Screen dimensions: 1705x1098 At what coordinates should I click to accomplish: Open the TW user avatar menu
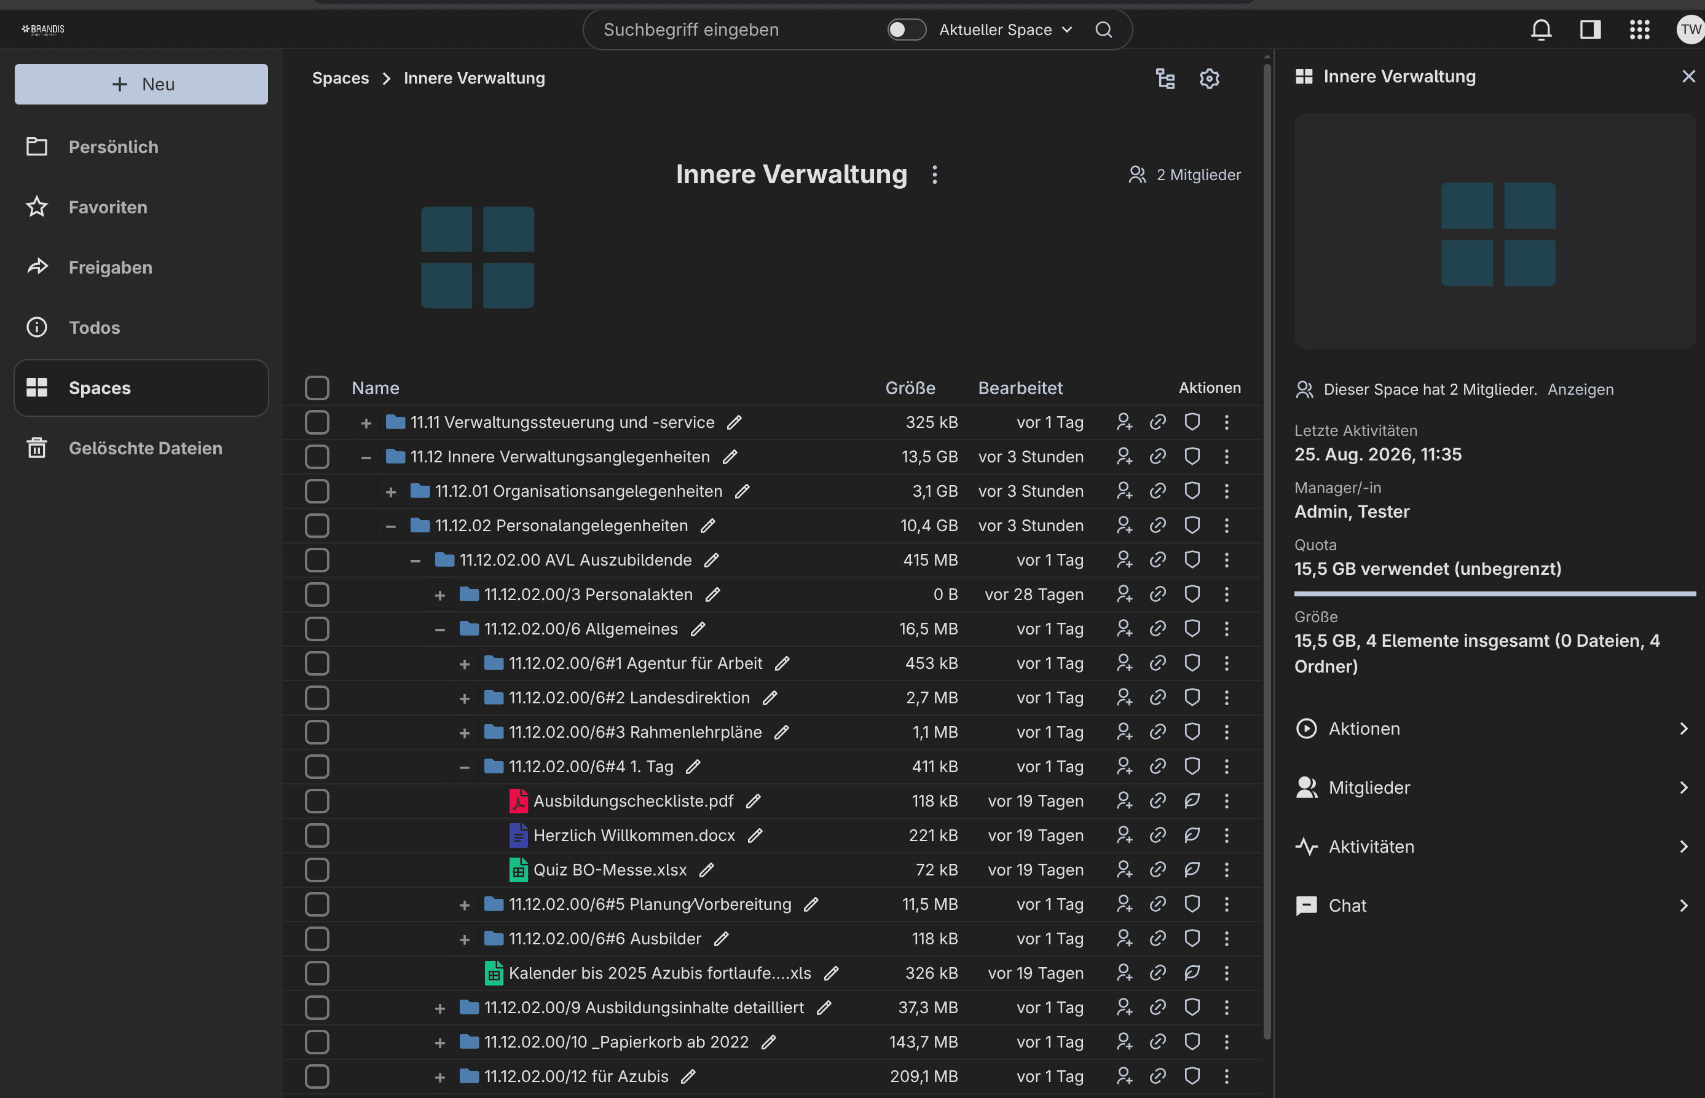[x=1690, y=30]
